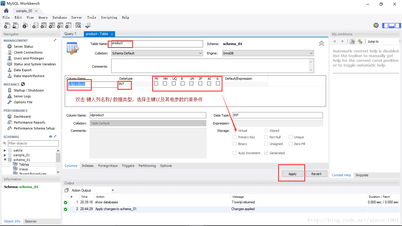402x226 pixels.
Task: Select the Stored storage radio button
Action: [266, 131]
